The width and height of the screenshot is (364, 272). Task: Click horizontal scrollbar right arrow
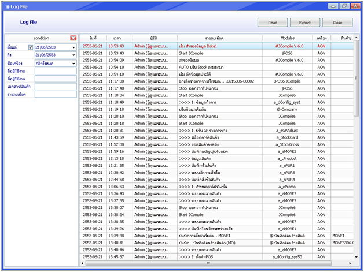pos(350,263)
